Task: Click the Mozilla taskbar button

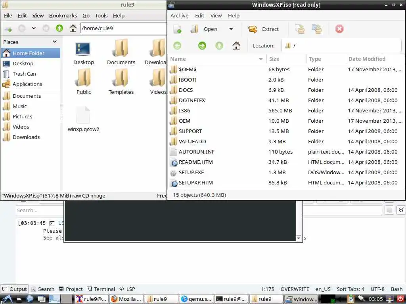Action: point(126,299)
